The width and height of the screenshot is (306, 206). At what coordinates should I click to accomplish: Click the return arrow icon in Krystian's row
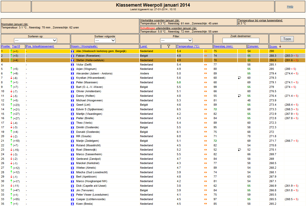(239, 78)
